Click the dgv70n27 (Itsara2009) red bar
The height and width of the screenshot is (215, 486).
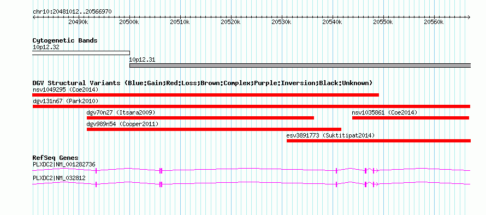click(x=200, y=118)
